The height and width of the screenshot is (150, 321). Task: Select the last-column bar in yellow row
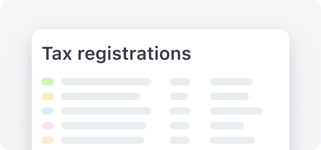point(229,96)
